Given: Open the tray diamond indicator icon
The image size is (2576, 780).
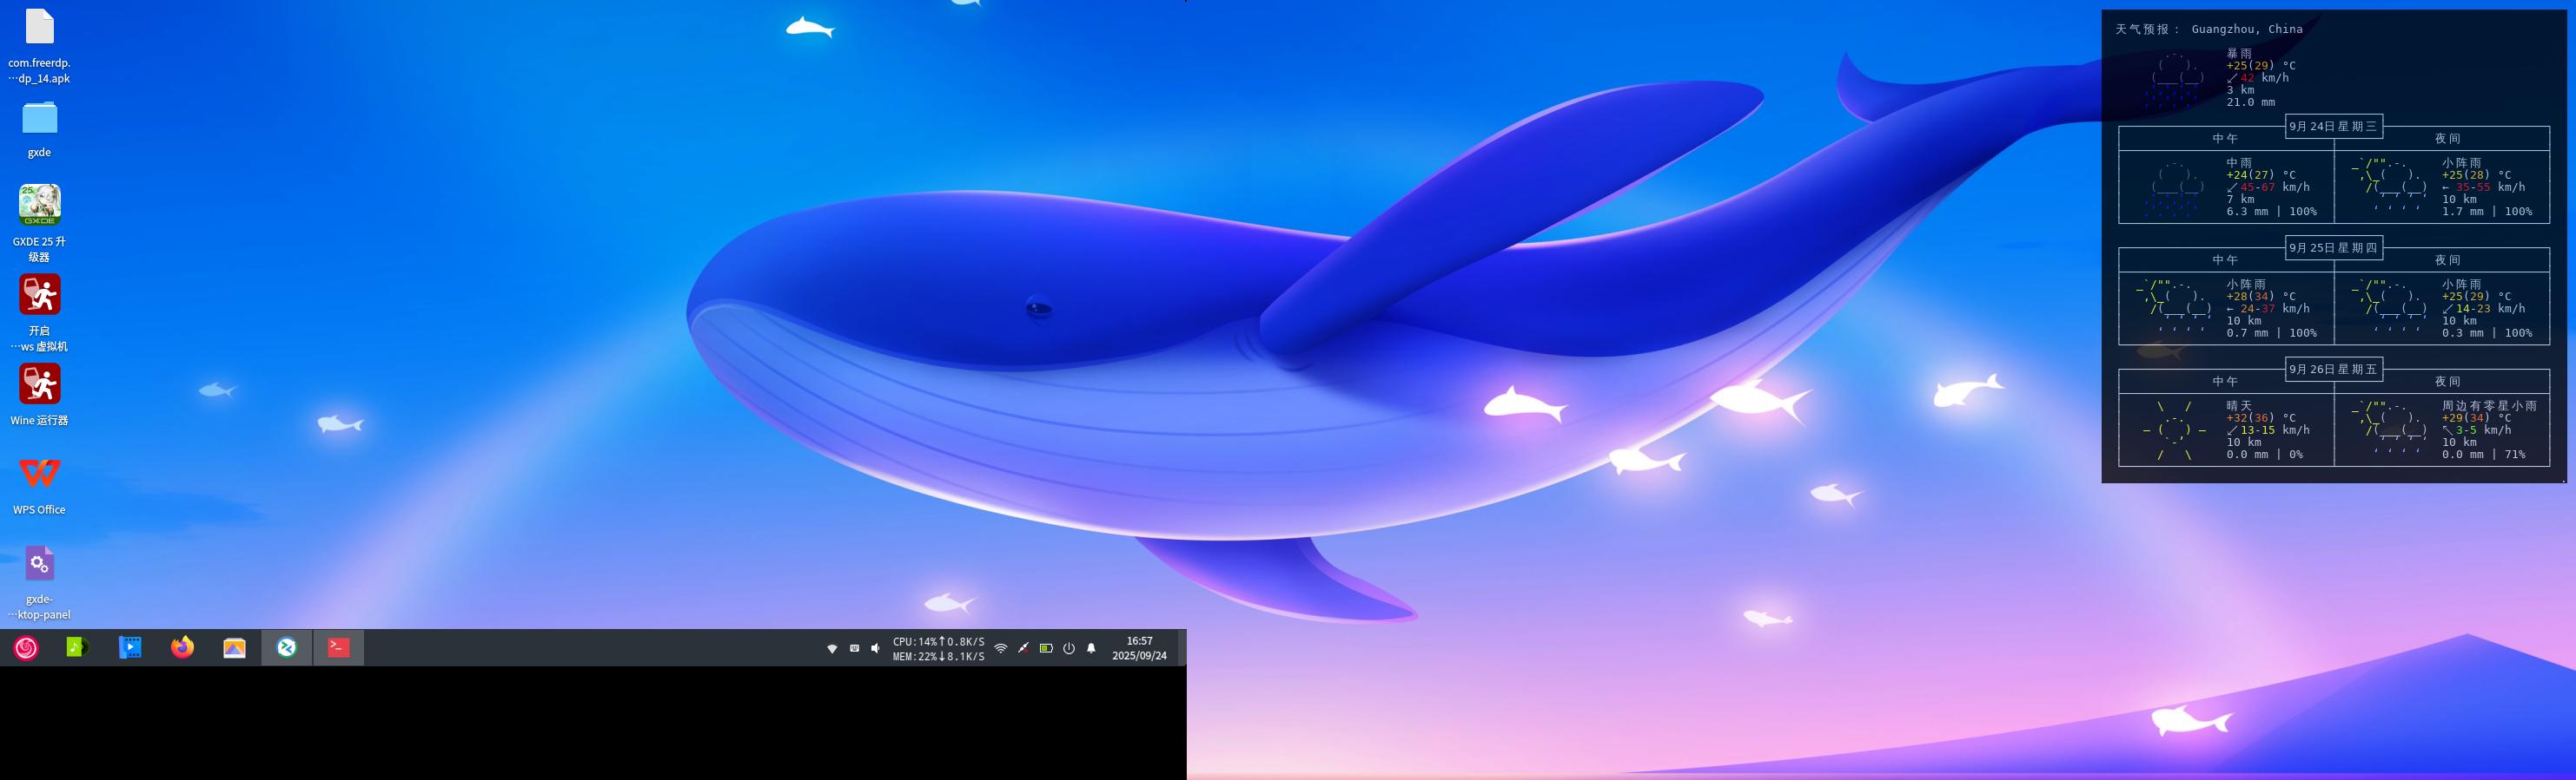Looking at the screenshot, I should click(x=832, y=649).
